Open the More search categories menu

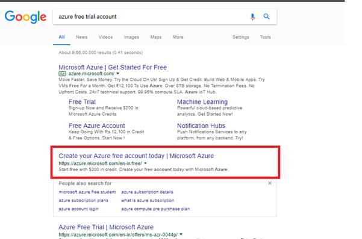pos(178,37)
